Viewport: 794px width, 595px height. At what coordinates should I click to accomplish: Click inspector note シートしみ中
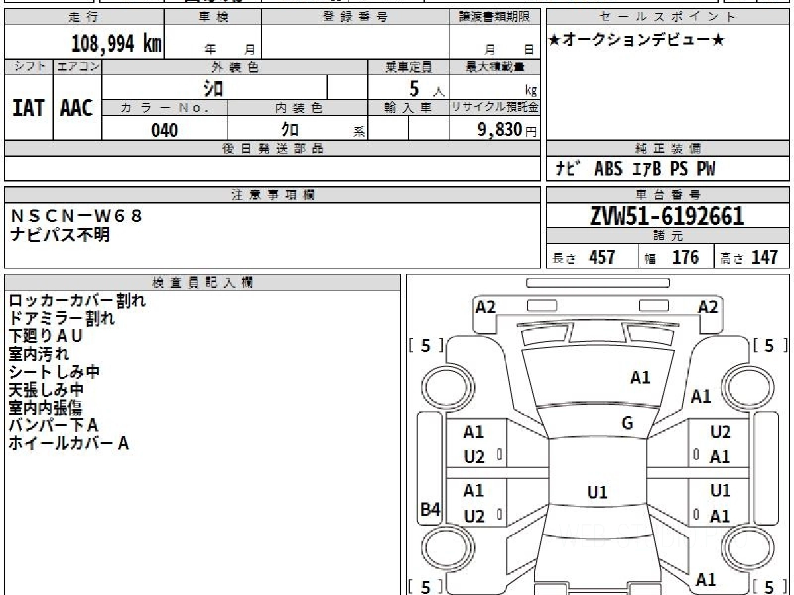(54, 372)
